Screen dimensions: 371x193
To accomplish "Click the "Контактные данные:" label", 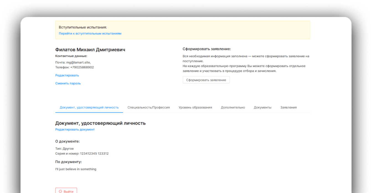I will tap(71, 56).
